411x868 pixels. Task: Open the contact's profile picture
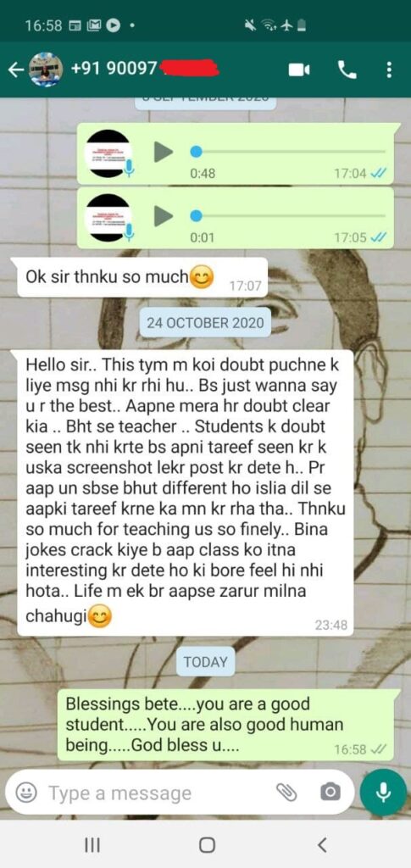click(46, 70)
